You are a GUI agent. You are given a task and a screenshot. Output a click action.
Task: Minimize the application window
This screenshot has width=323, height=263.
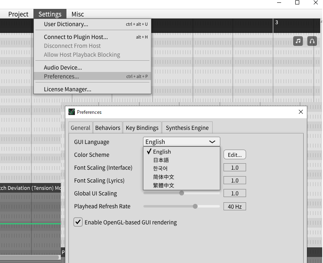[x=279, y=2]
